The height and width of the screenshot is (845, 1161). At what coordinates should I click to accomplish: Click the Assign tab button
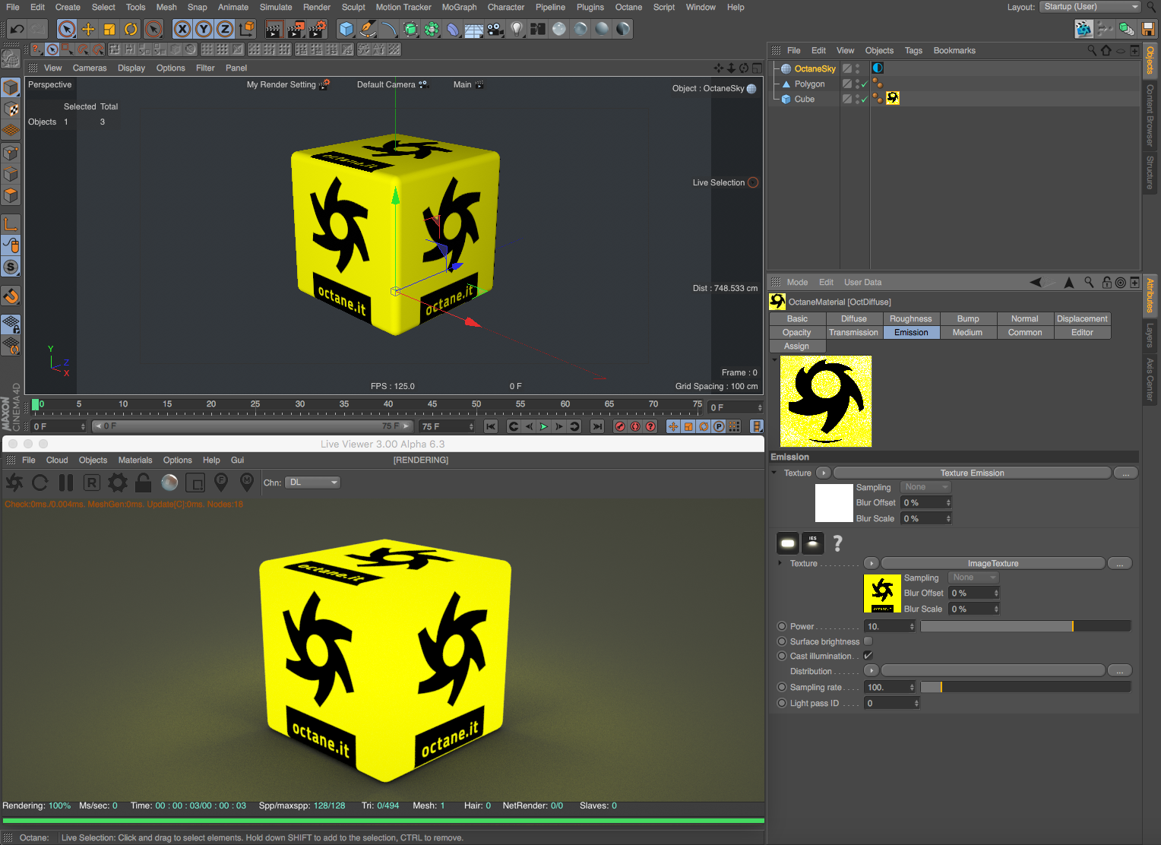[797, 347]
